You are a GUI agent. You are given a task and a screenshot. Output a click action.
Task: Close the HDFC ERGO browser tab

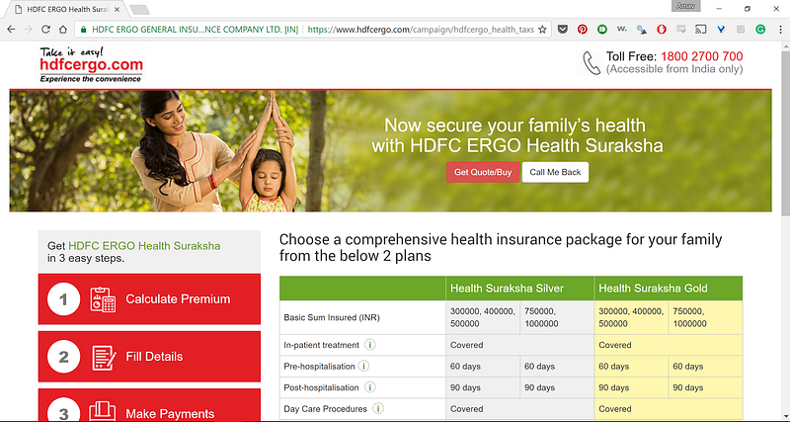point(117,9)
